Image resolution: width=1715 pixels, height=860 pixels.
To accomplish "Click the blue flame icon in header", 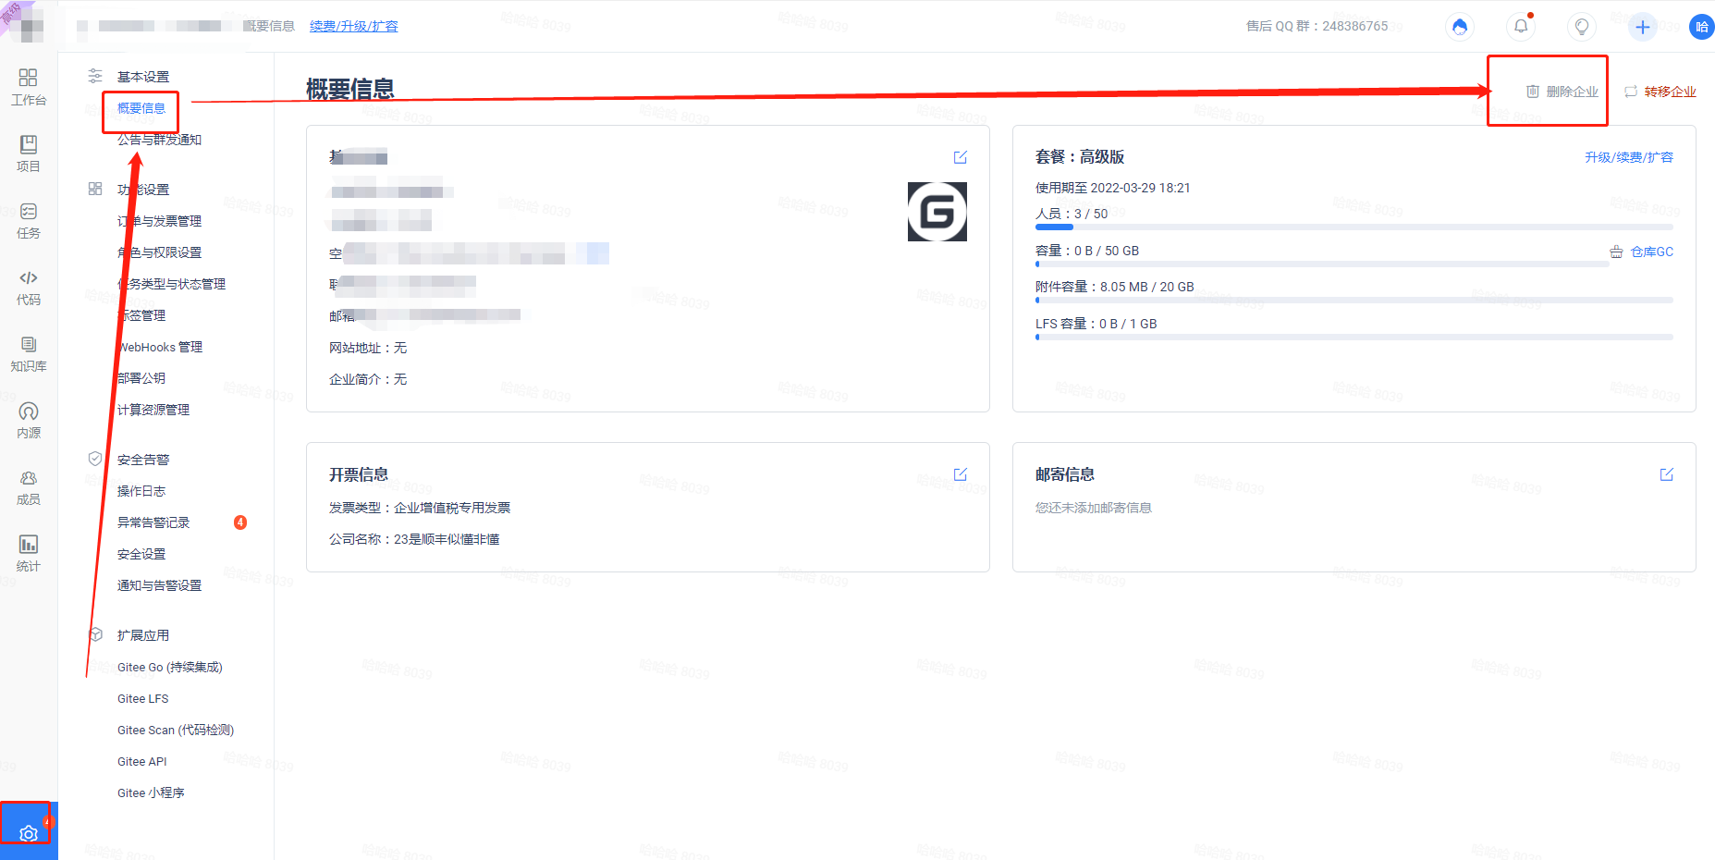I will pyautogui.click(x=1460, y=26).
